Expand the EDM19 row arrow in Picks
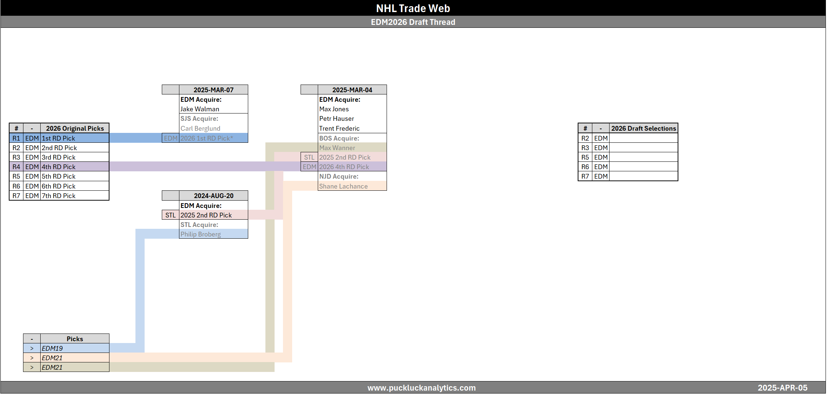 tap(32, 348)
